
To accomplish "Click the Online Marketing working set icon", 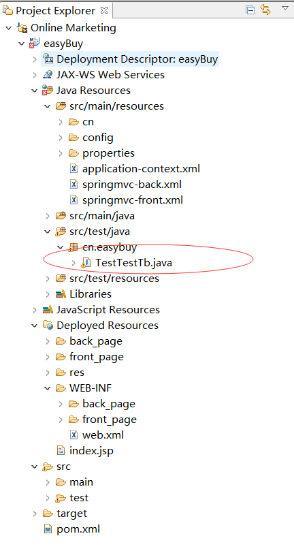I will pyautogui.click(x=22, y=28).
